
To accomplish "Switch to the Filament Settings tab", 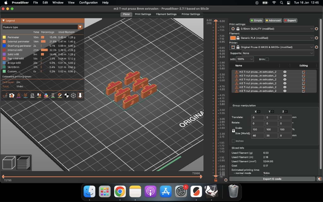I will (x=166, y=14).
